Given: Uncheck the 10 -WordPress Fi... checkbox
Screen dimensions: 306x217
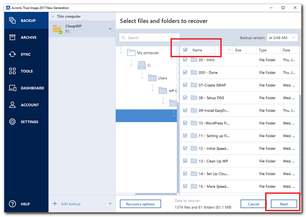Looking at the screenshot, I should 185,123.
